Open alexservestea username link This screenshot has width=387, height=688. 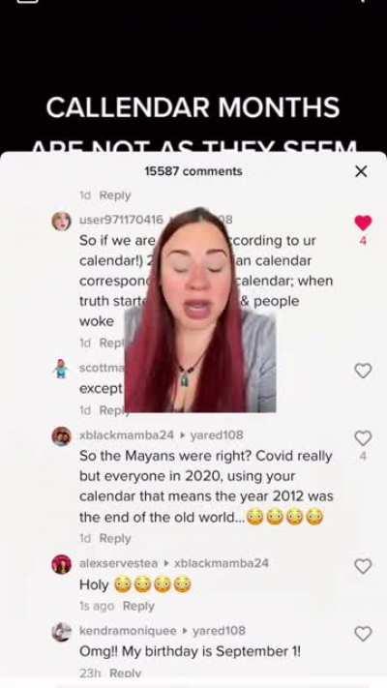coord(118,563)
